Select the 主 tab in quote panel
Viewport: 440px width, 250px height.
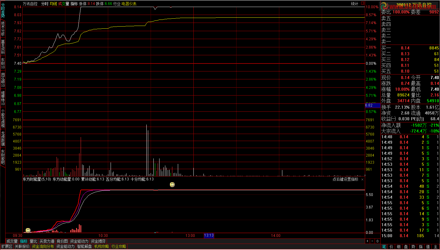(x=436, y=247)
